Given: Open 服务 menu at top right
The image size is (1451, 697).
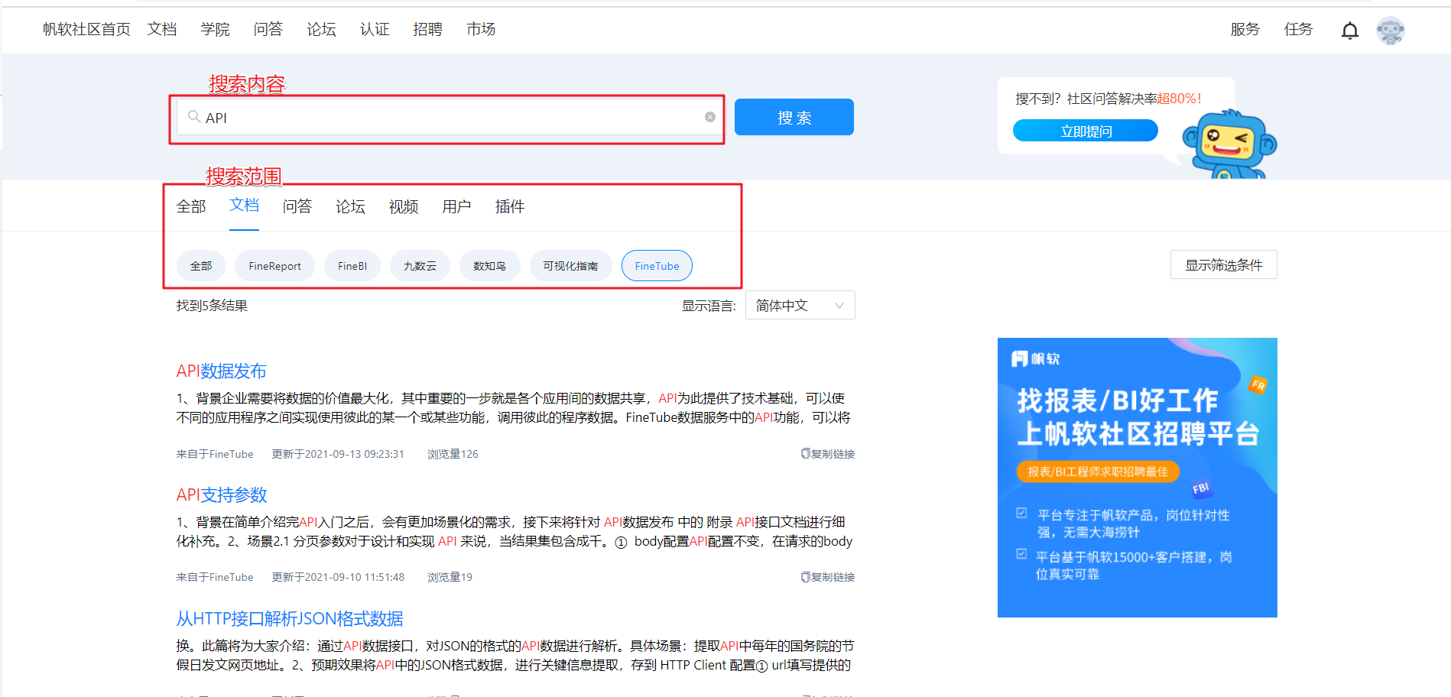Looking at the screenshot, I should pos(1245,29).
